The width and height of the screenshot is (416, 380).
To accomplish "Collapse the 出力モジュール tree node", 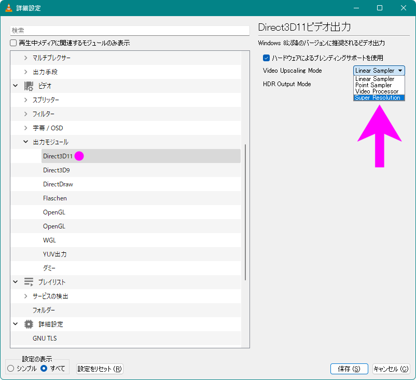I will [x=26, y=142].
